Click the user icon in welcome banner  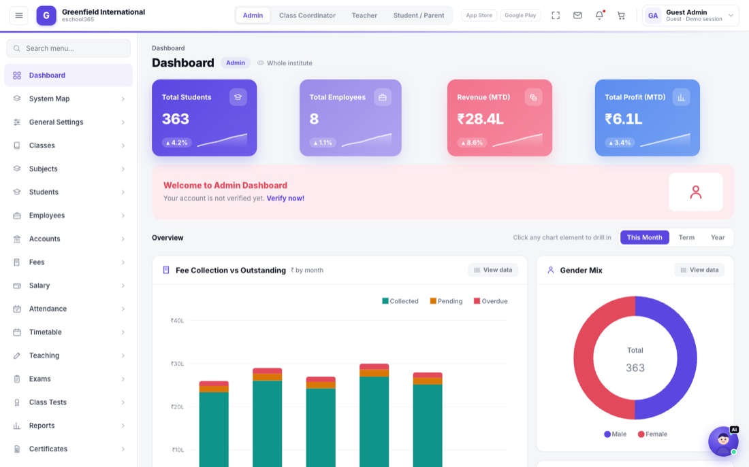pos(695,192)
